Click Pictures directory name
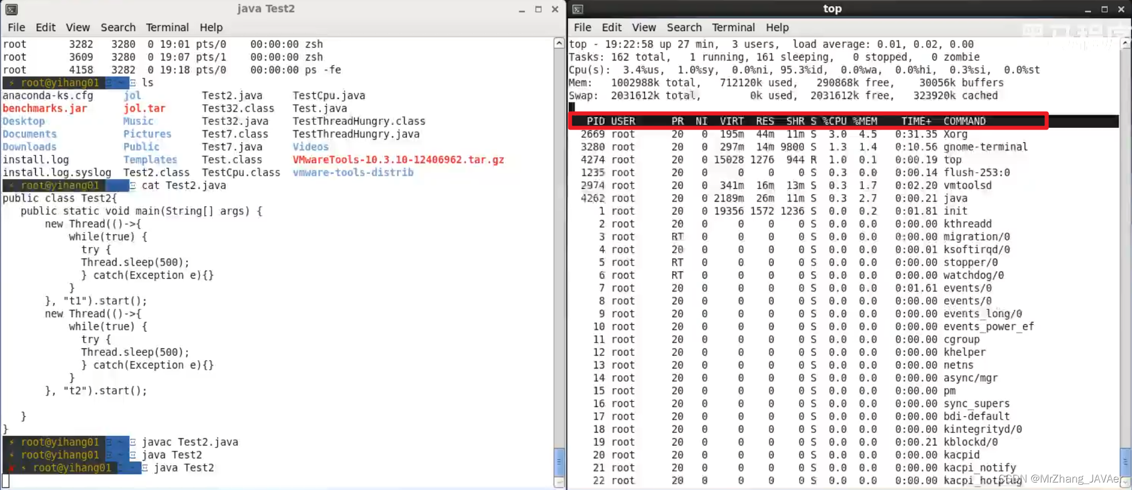Image resolution: width=1132 pixels, height=490 pixels. [x=147, y=134]
